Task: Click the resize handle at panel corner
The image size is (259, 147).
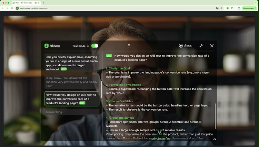Action: pos(214,139)
